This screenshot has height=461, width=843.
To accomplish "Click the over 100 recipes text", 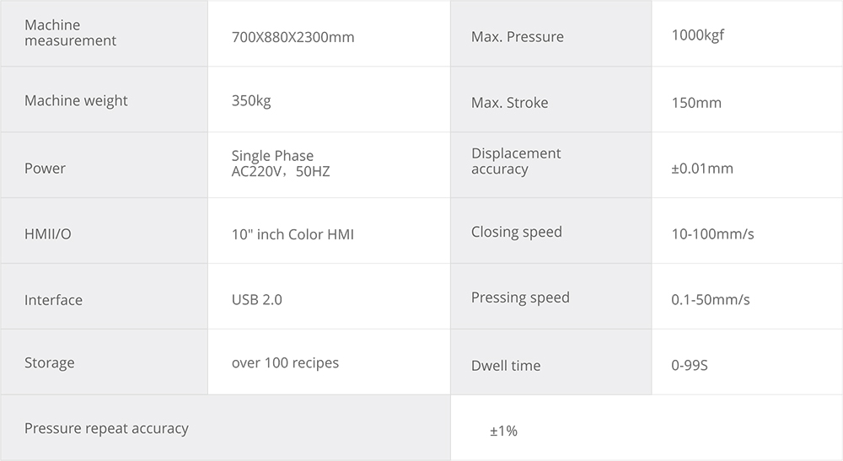I will click(x=285, y=363).
